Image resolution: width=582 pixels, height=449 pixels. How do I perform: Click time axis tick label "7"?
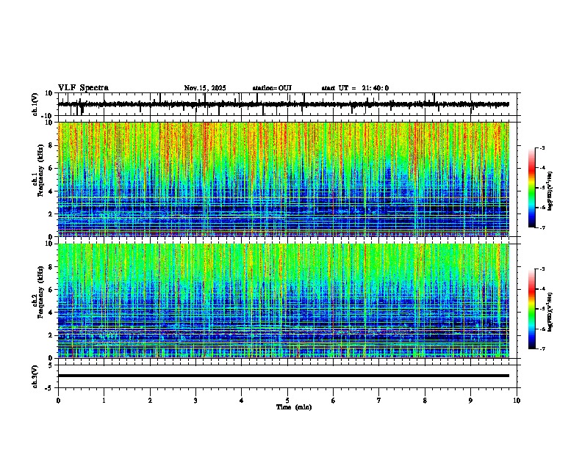point(379,401)
